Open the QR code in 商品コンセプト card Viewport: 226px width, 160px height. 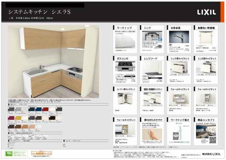[213, 140]
